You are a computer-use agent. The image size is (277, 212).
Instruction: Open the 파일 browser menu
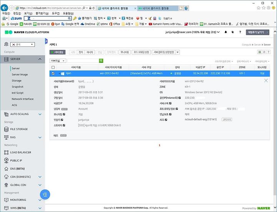click(x=6, y=13)
